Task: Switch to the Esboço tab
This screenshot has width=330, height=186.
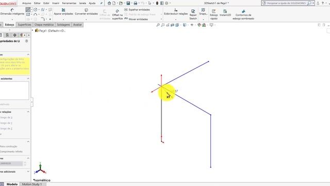Action: (x=9, y=25)
